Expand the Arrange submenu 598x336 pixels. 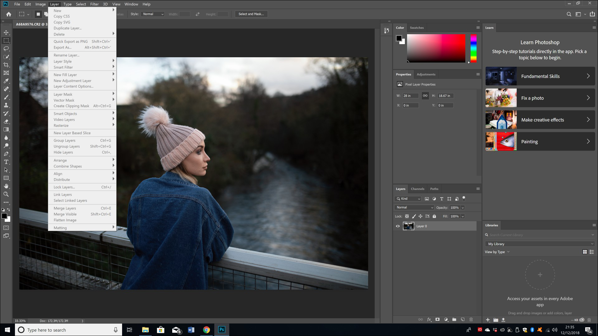coord(82,161)
